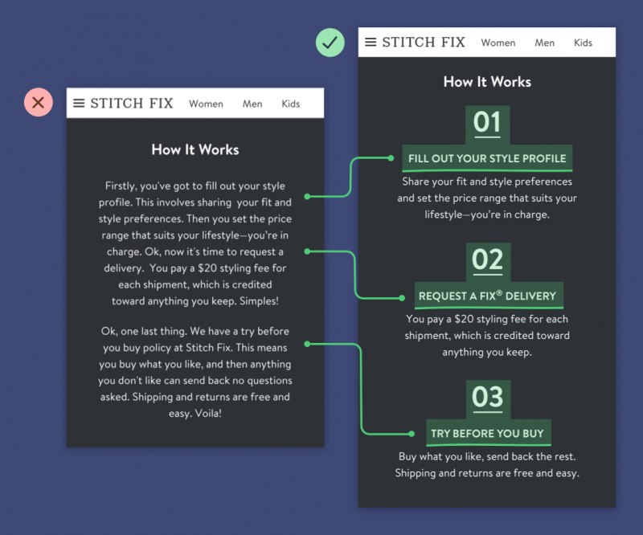Click the 02 step number badge

point(488,262)
